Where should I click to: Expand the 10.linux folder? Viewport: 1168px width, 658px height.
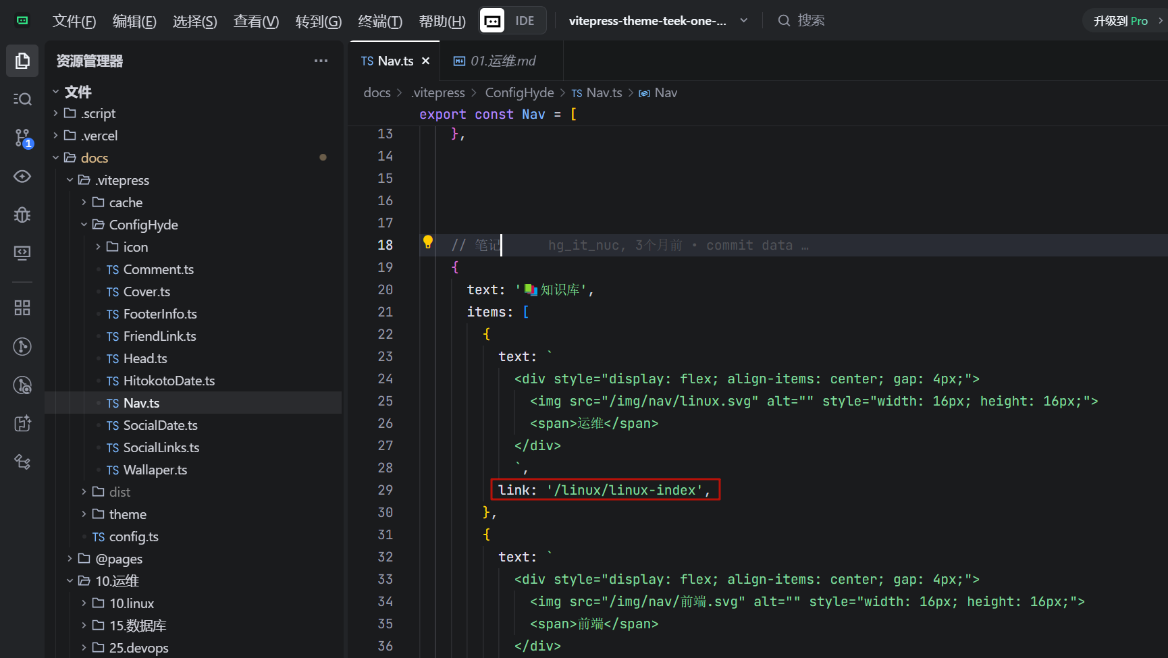pos(132,603)
